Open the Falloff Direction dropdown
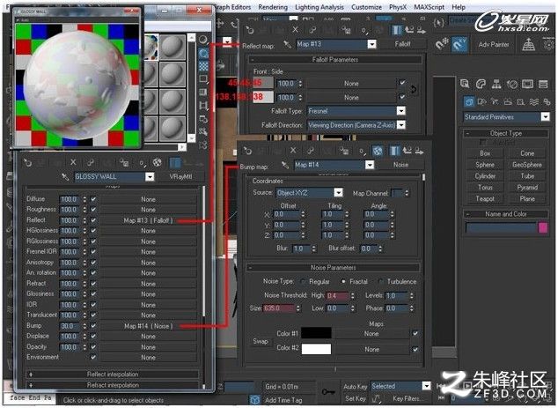The height and width of the screenshot is (408, 558). pyautogui.click(x=401, y=125)
